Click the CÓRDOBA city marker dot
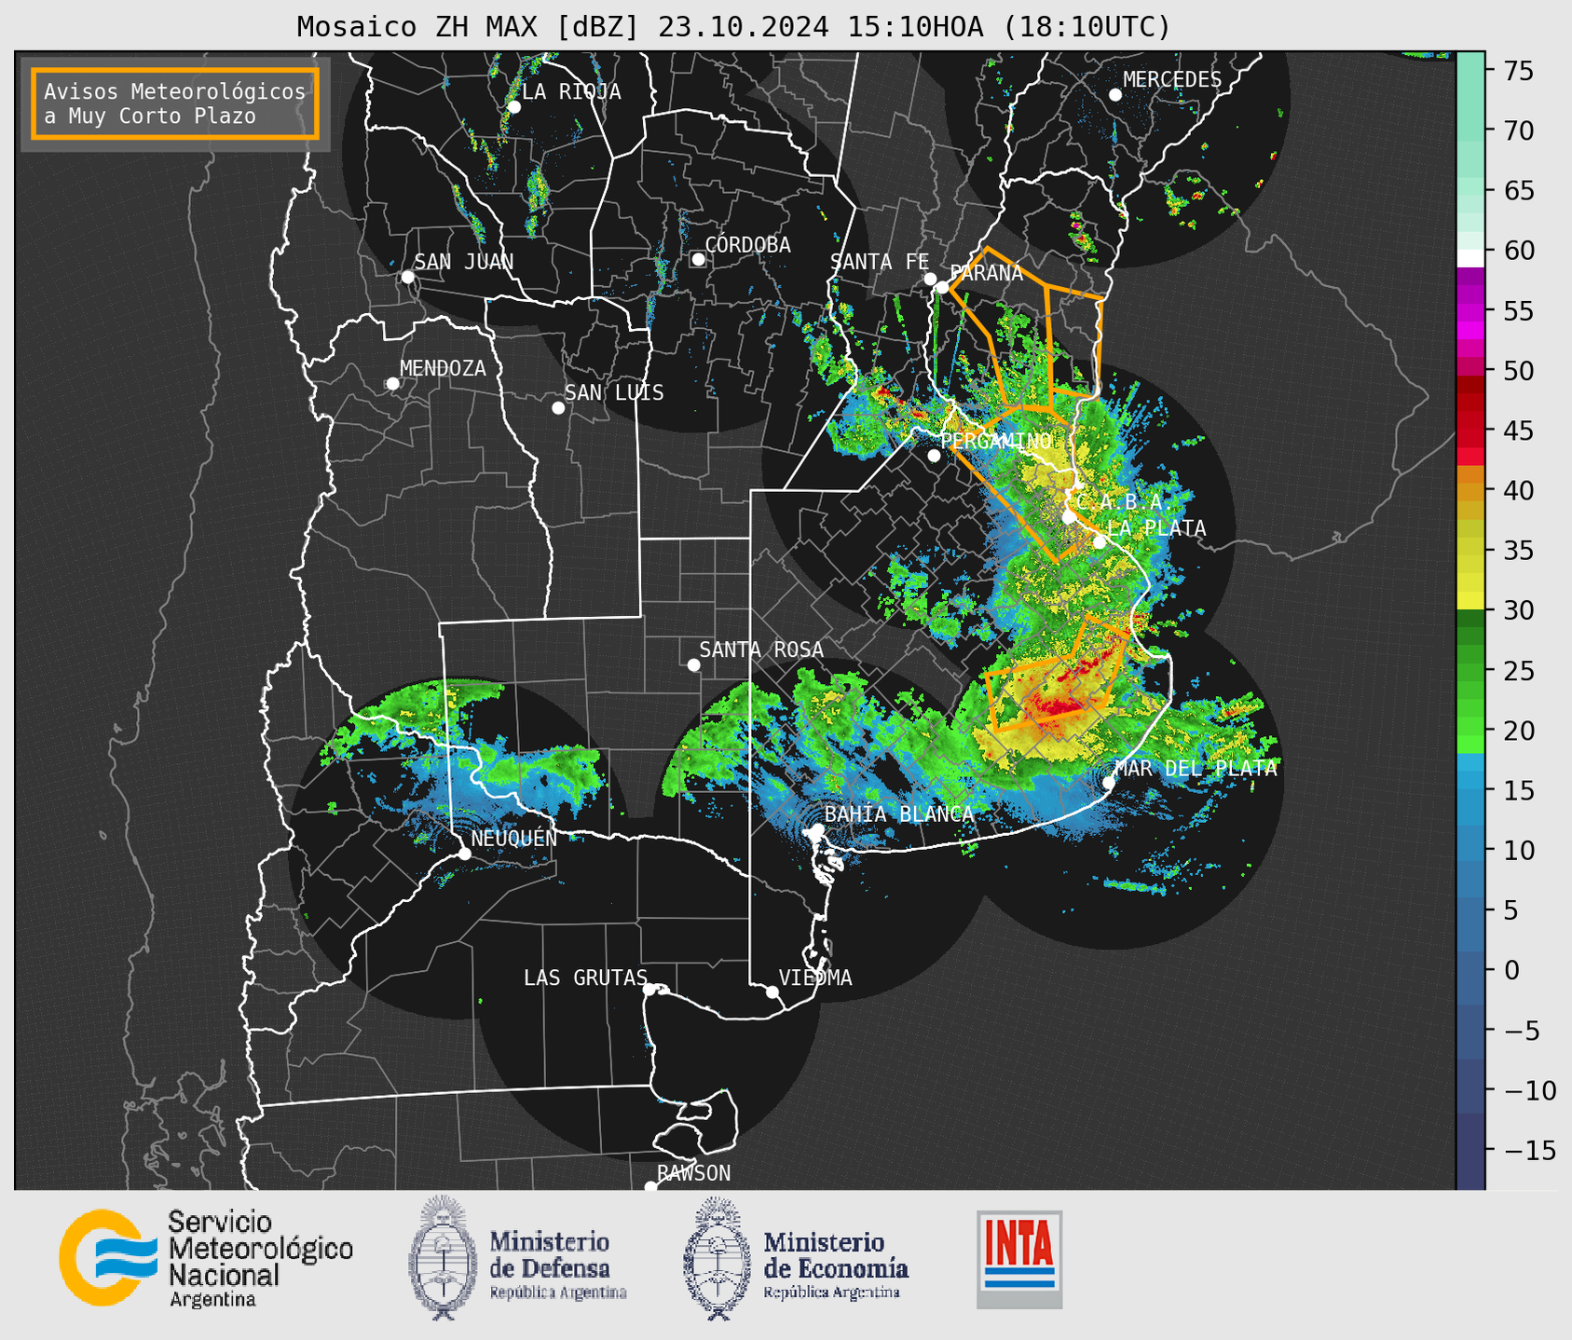The width and height of the screenshot is (1572, 1340). click(x=698, y=259)
